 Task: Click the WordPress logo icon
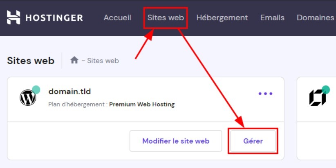pyautogui.click(x=28, y=98)
